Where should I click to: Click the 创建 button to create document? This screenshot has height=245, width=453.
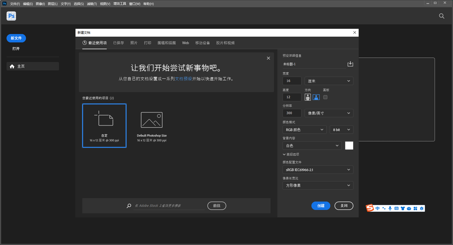point(321,206)
